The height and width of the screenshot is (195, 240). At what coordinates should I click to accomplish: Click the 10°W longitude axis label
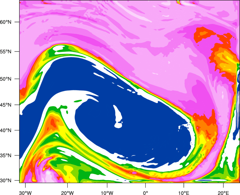click(x=107, y=193)
